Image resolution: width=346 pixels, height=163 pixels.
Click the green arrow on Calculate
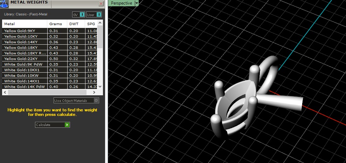point(67,125)
